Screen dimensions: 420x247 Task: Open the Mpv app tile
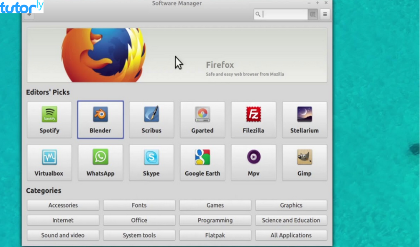pyautogui.click(x=254, y=163)
